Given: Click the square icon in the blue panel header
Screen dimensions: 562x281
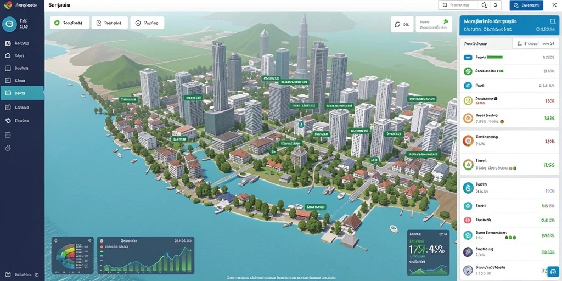Looking at the screenshot, I should tap(552, 21).
